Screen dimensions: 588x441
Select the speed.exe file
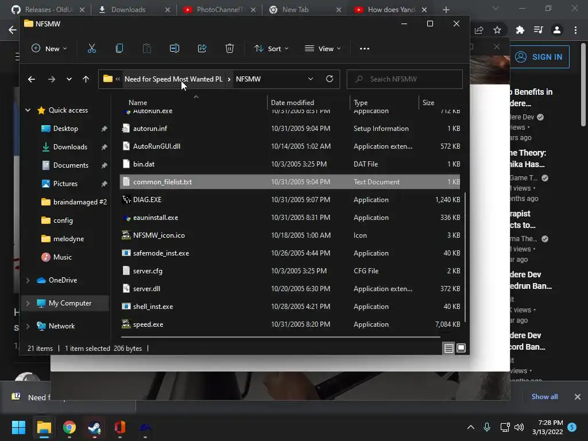pos(290,324)
